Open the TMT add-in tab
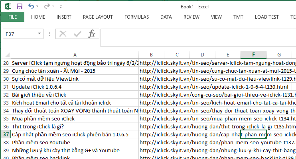 click(x=238, y=17)
